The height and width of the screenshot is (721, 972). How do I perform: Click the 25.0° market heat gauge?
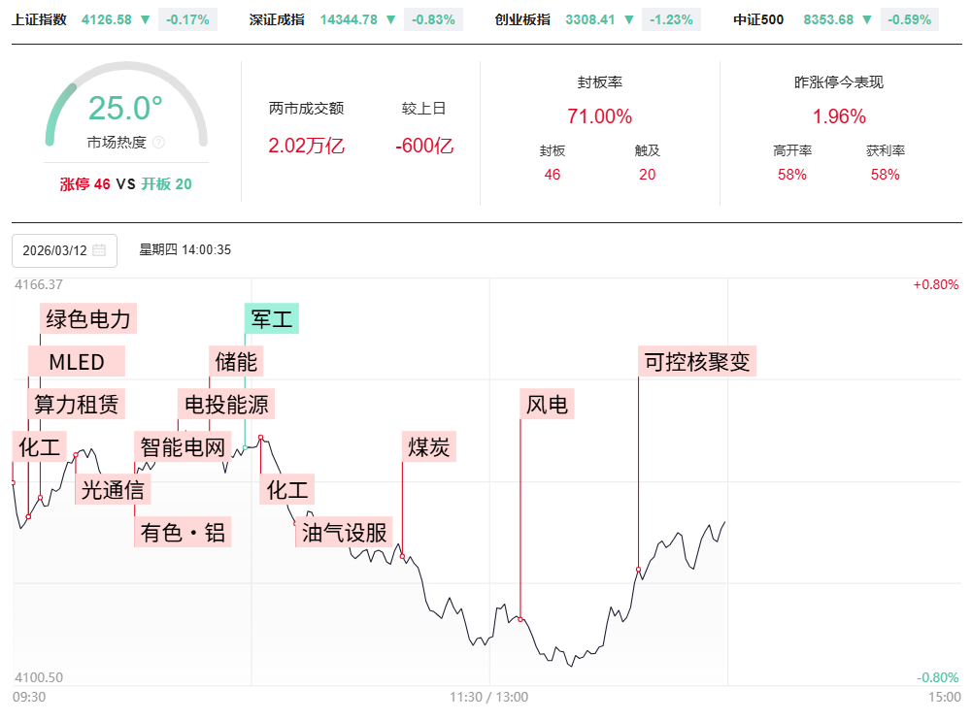click(126, 109)
